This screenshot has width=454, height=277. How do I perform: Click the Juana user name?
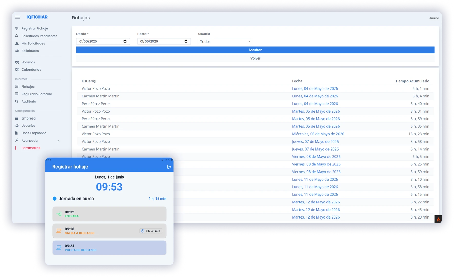434,18
